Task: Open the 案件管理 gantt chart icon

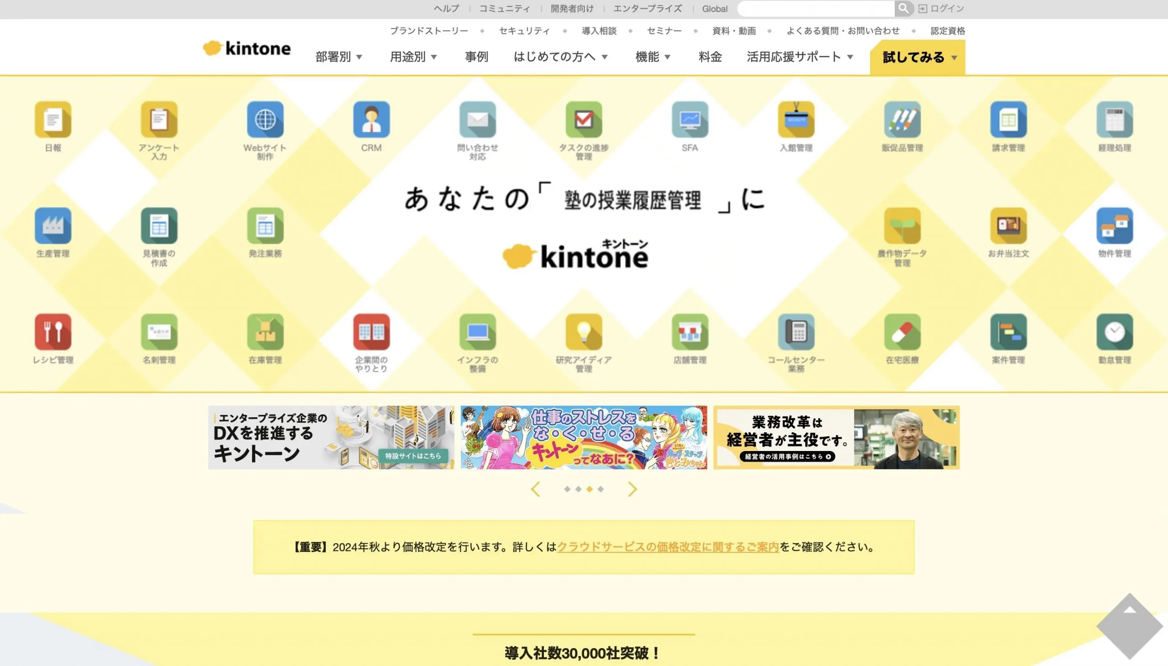Action: coord(1008,331)
